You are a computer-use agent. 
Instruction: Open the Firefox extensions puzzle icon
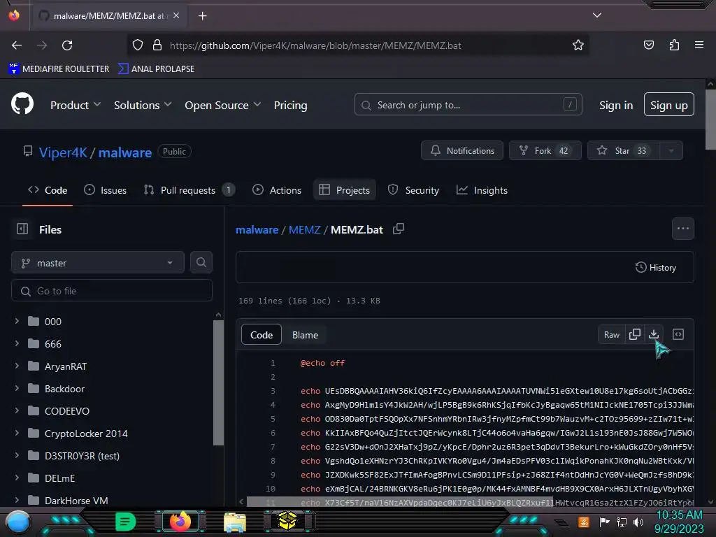(674, 45)
